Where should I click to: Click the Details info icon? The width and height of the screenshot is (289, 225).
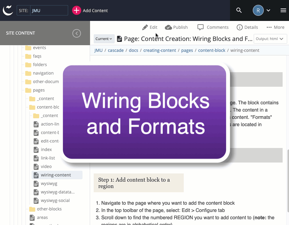(240, 27)
